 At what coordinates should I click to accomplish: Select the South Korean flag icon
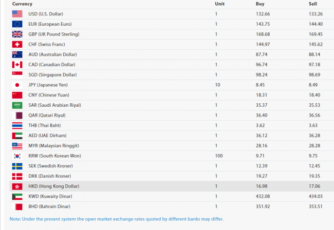click(17, 156)
